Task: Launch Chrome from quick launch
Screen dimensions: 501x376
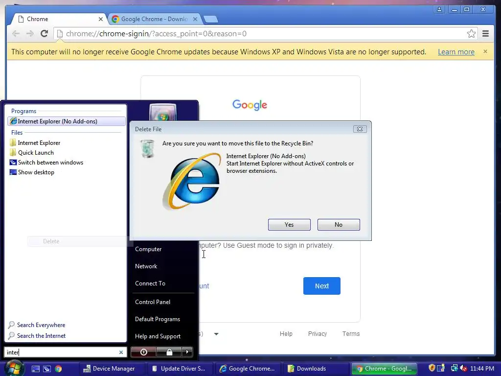Action: click(x=59, y=369)
